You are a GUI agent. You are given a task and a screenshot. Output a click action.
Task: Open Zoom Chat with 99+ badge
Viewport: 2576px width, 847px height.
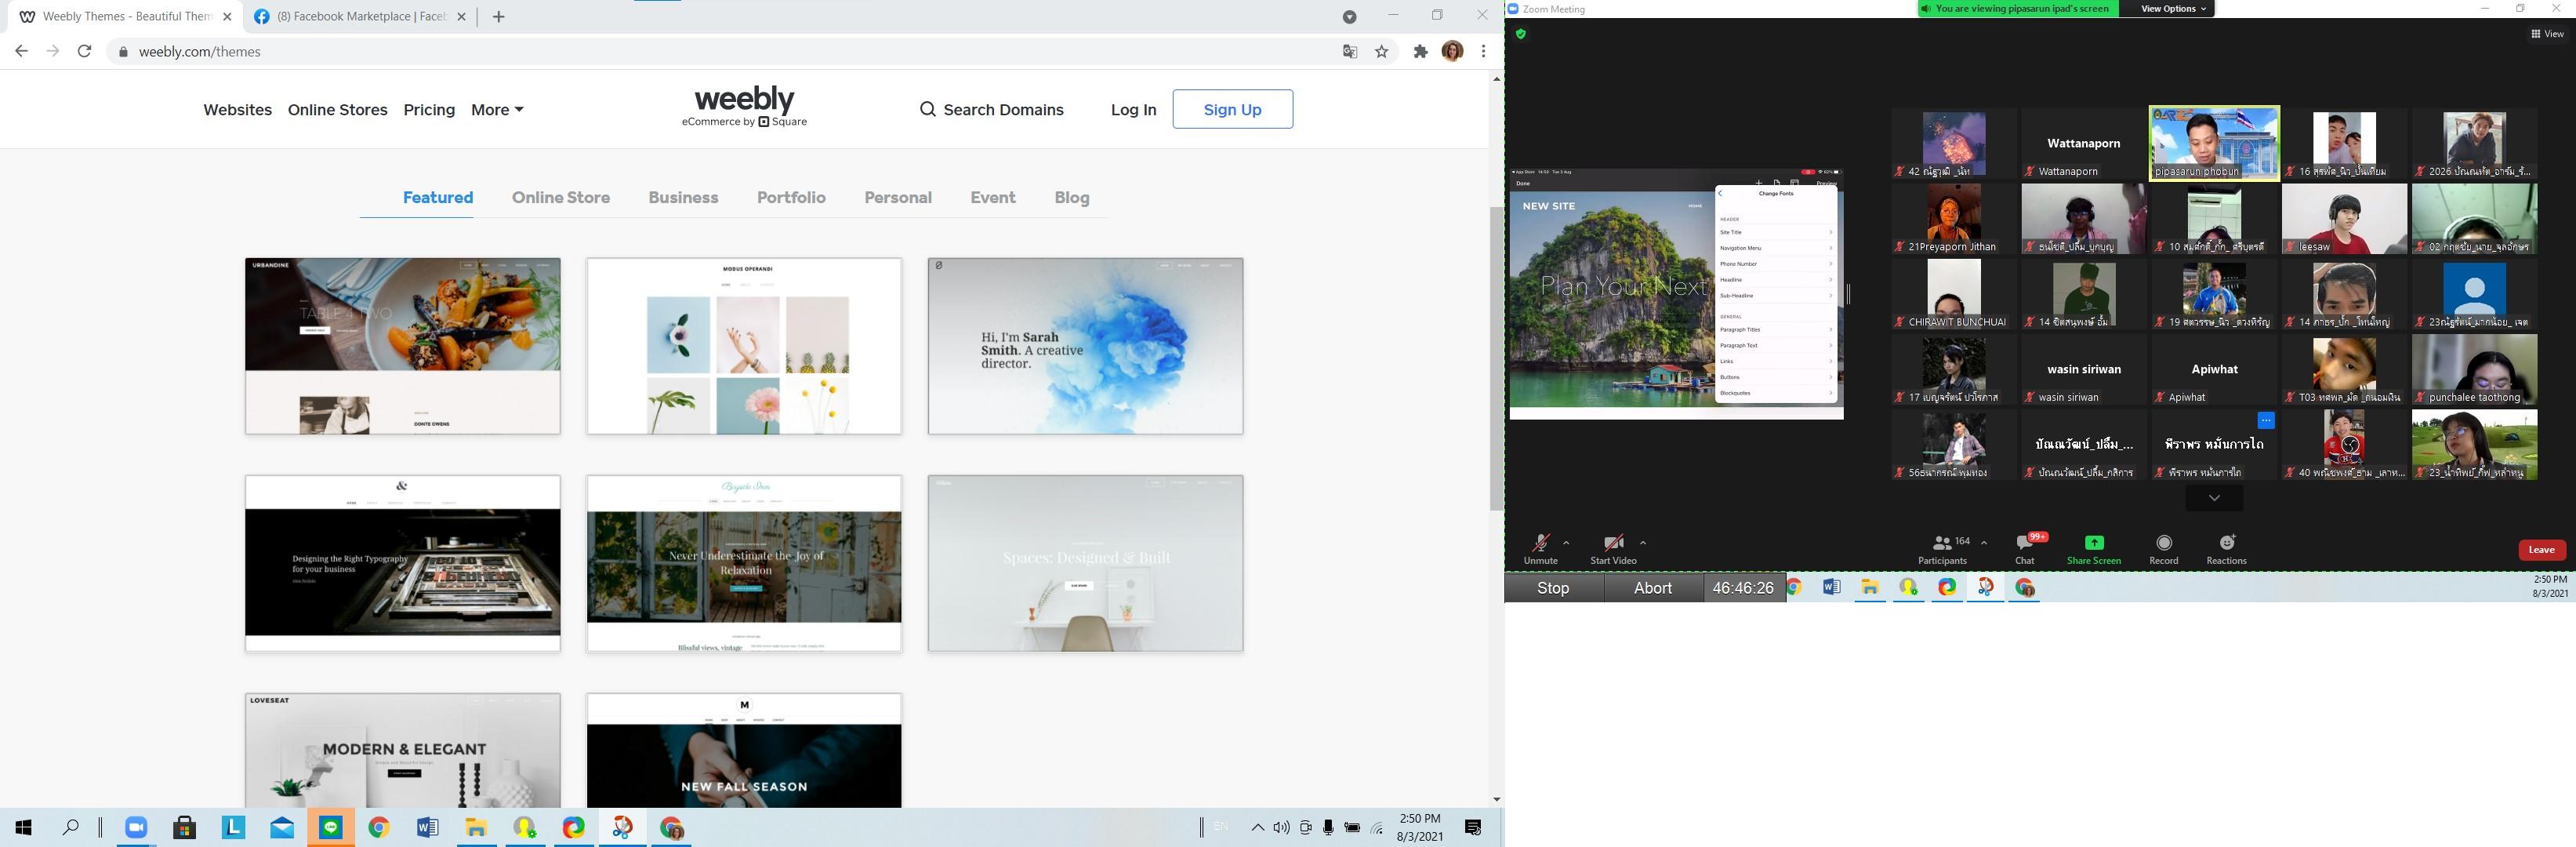(2025, 549)
